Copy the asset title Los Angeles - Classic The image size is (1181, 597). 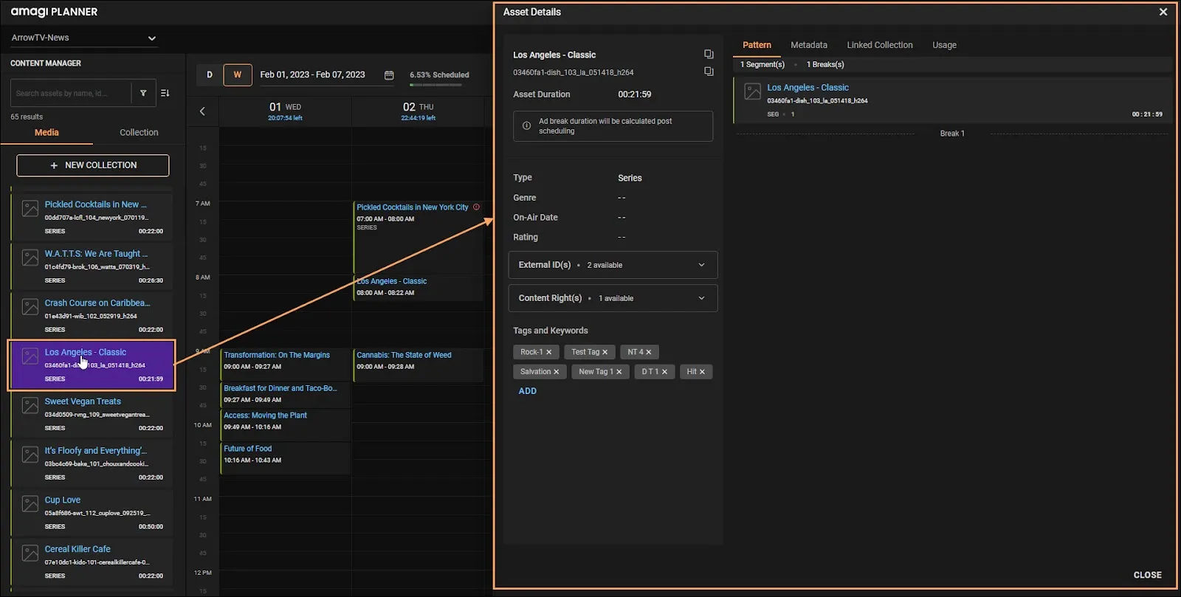tap(709, 54)
